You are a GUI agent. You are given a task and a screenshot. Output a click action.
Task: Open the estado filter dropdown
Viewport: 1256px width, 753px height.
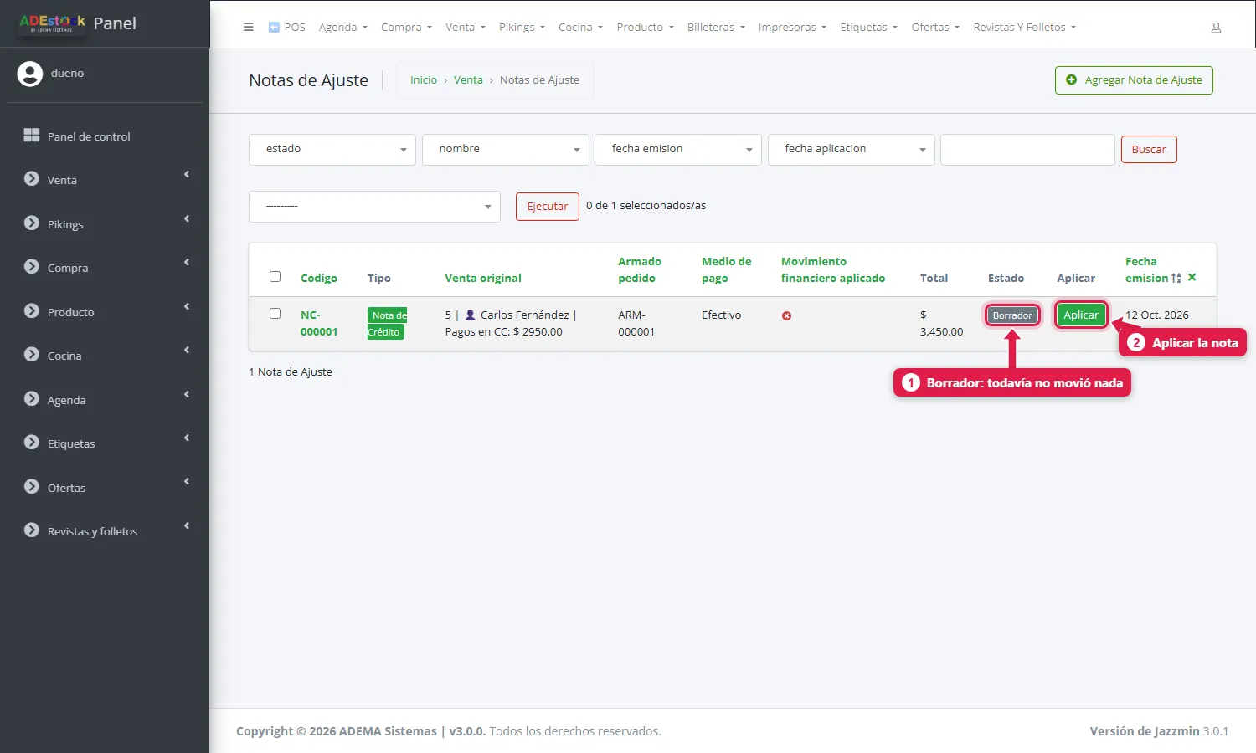332,149
